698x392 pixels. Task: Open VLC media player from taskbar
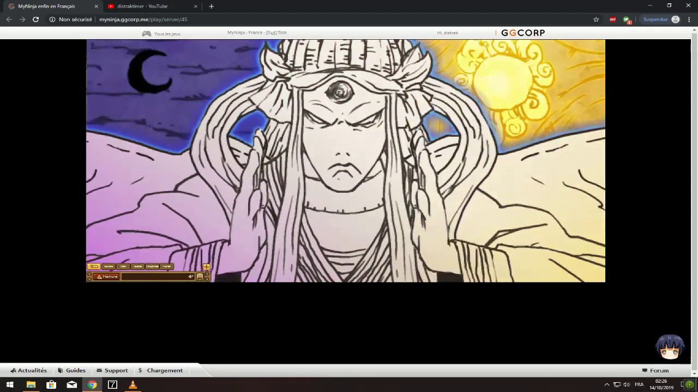[x=133, y=384]
